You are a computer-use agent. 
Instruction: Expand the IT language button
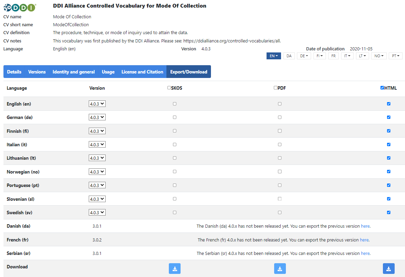coord(347,56)
